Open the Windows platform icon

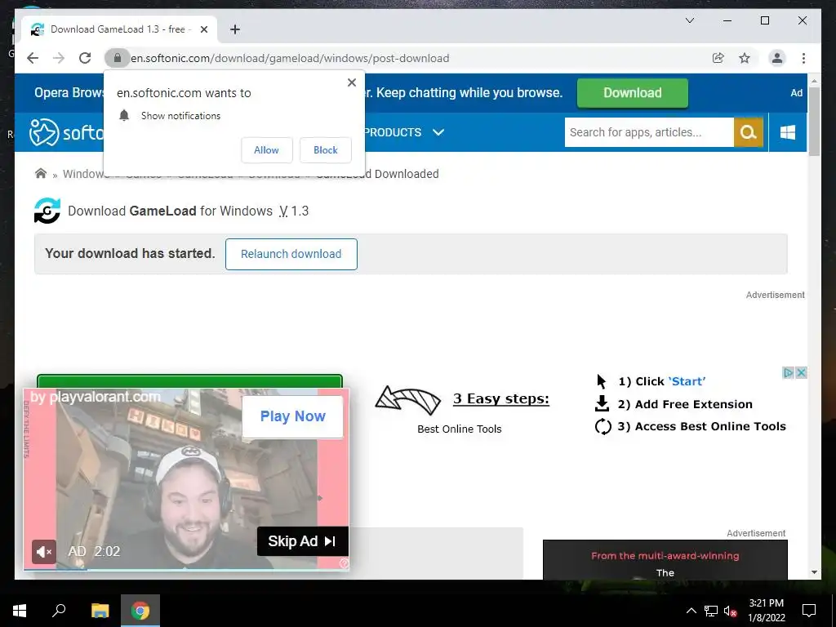tap(788, 132)
